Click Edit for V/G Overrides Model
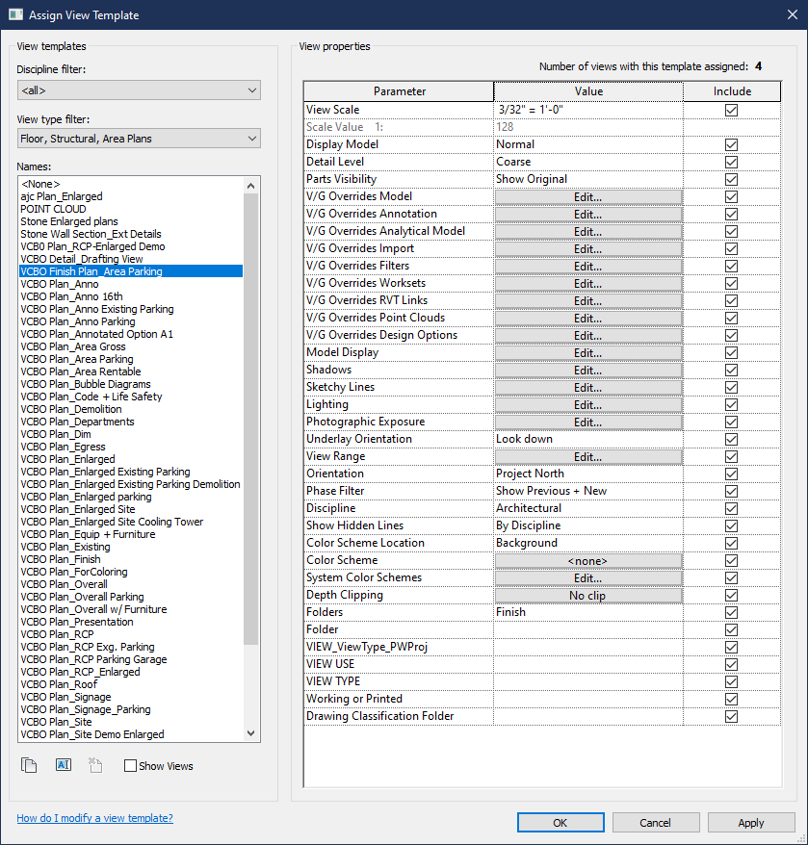Viewport: 808px width, 845px height. pos(587,195)
